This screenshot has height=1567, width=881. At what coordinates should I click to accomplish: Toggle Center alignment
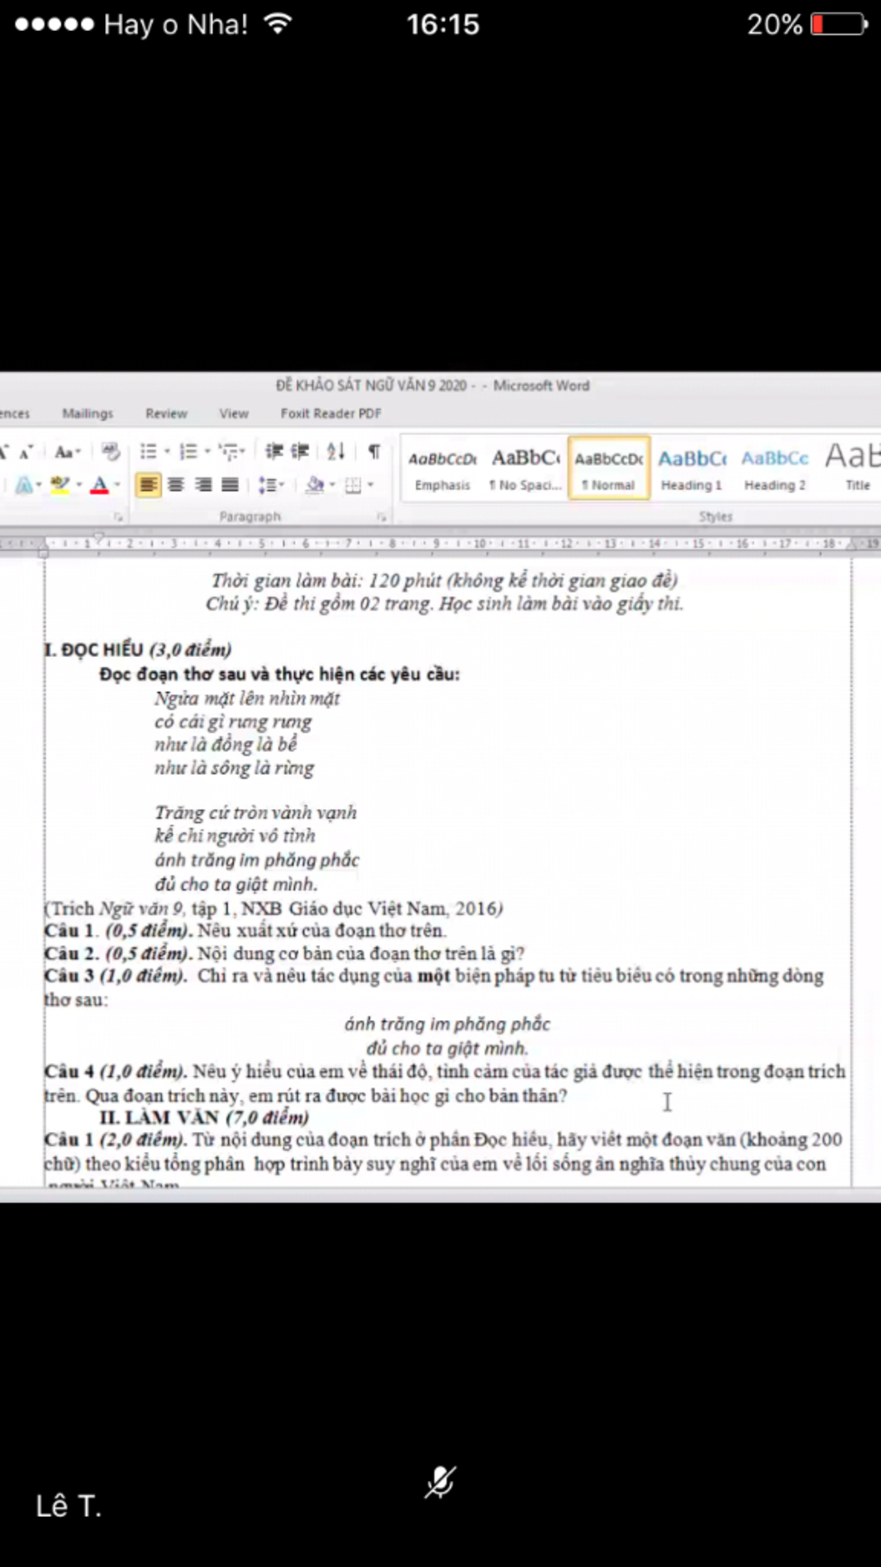(176, 485)
